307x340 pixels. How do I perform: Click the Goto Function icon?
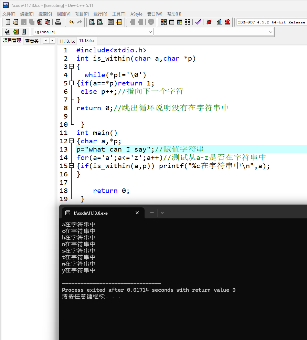tap(111, 22)
